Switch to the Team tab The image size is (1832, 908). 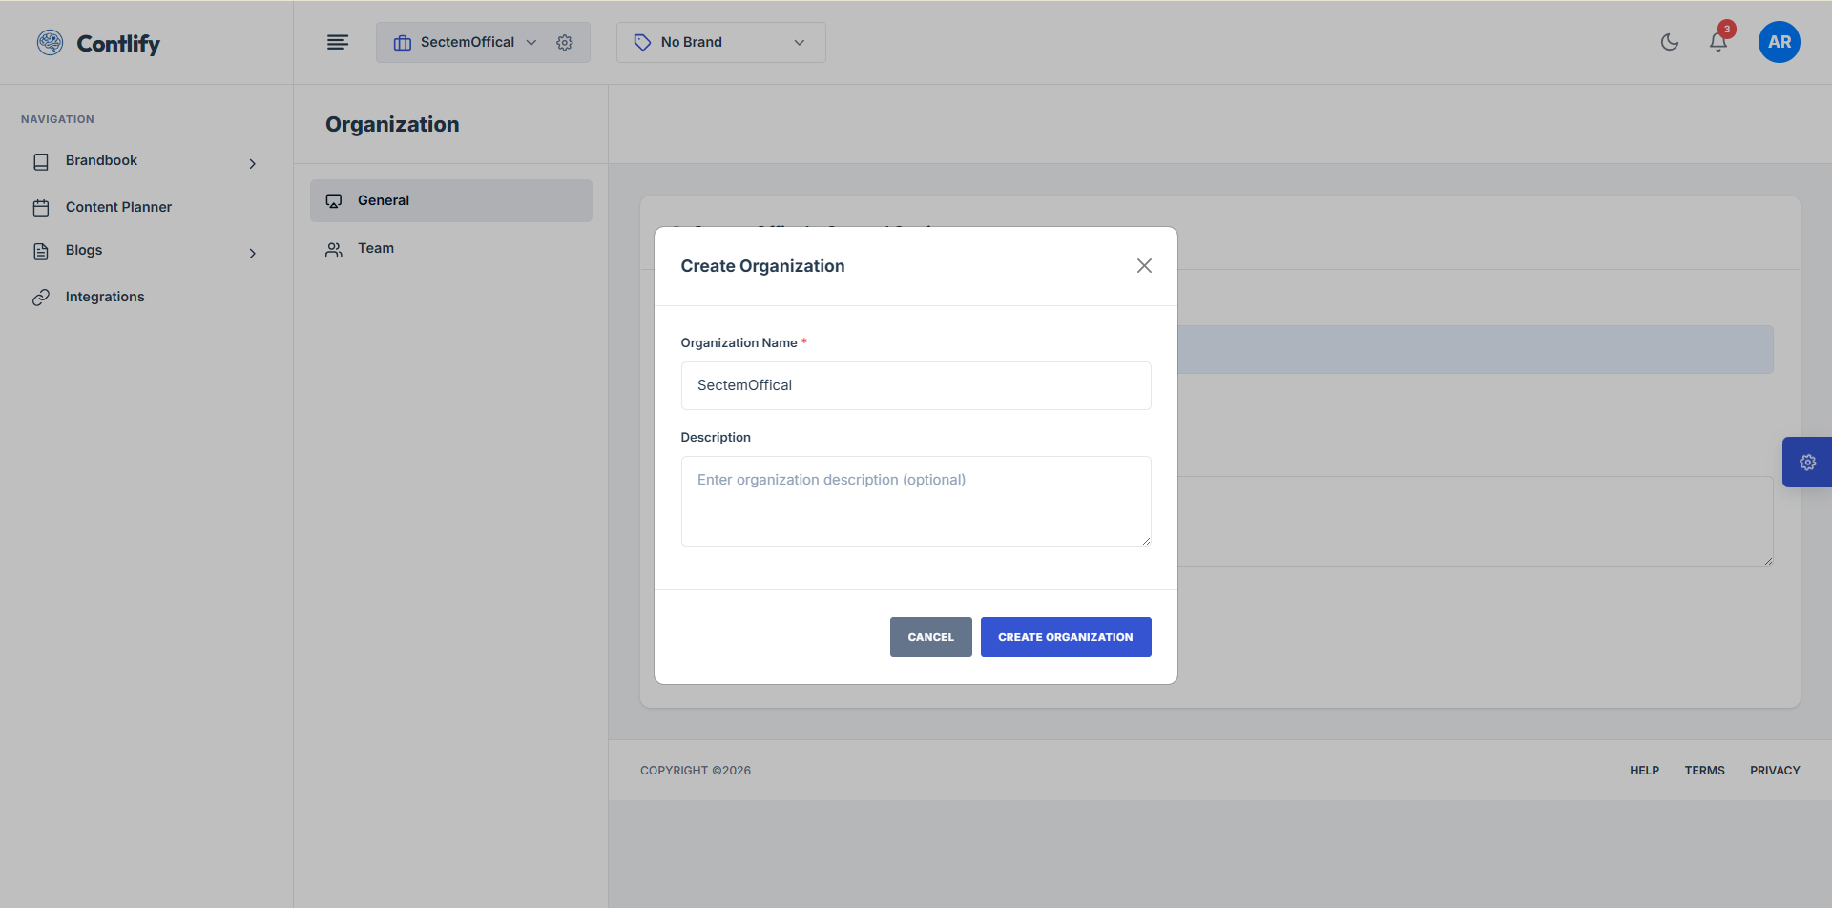376,248
